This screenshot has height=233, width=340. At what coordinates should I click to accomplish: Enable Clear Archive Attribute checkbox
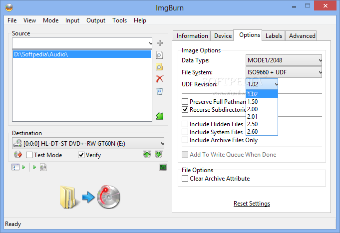point(185,179)
